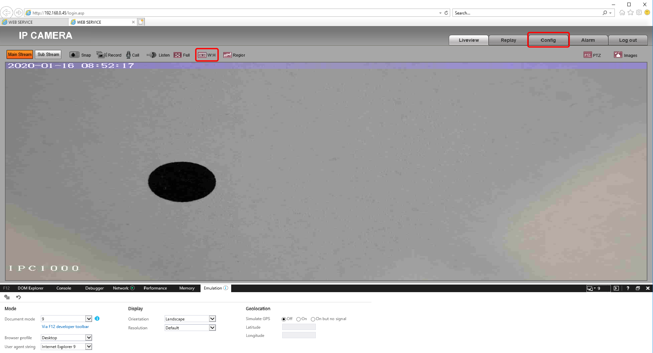Select Simulate GPS Off radio button

(x=284, y=319)
